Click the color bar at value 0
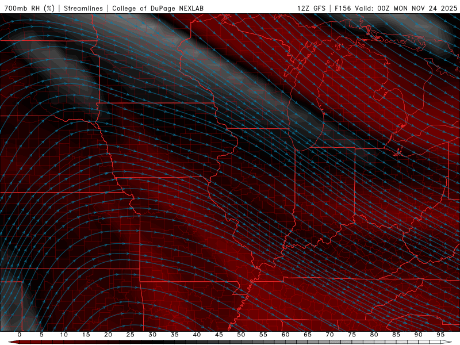The image size is (460, 345). (x=20, y=342)
